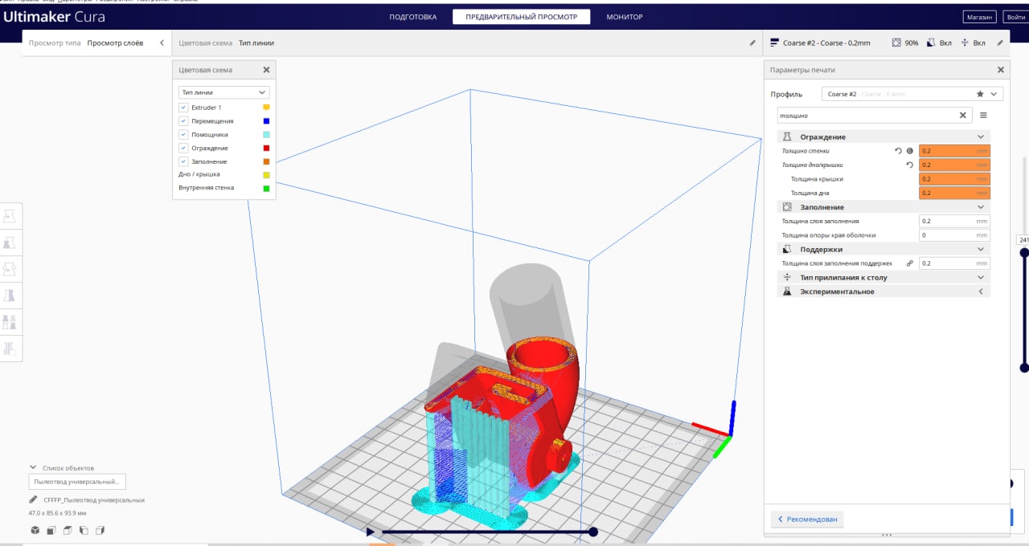This screenshot has width=1029, height=546.
Task: Select the Mirror tool in left toolbar
Action: coord(10,295)
